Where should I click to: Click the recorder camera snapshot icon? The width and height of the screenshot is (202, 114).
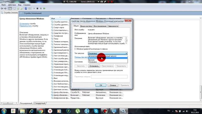point(102,2)
